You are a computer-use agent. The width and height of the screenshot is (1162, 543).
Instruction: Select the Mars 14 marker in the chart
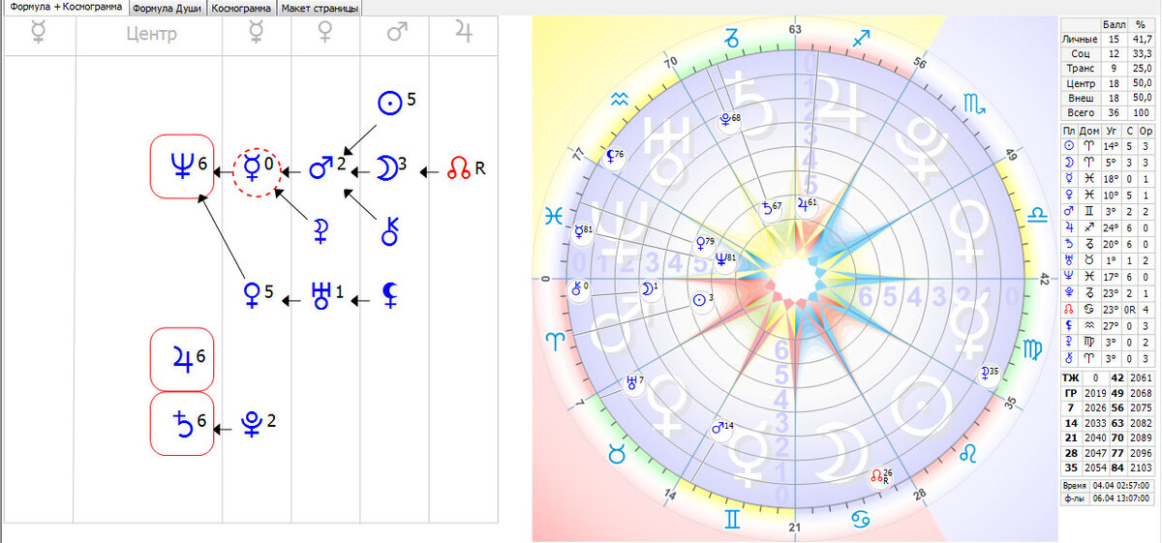(x=721, y=427)
